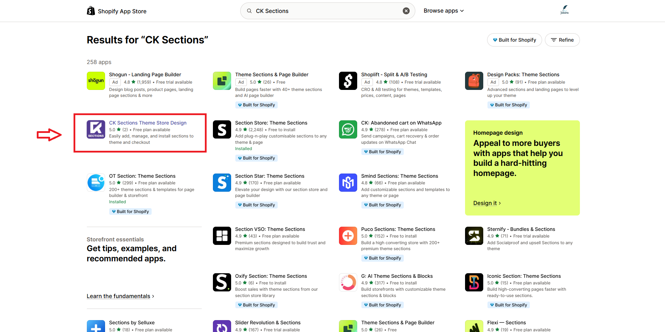The height and width of the screenshot is (332, 665).
Task: Click the Shogun Landing Page Builder icon
Action: click(x=96, y=81)
